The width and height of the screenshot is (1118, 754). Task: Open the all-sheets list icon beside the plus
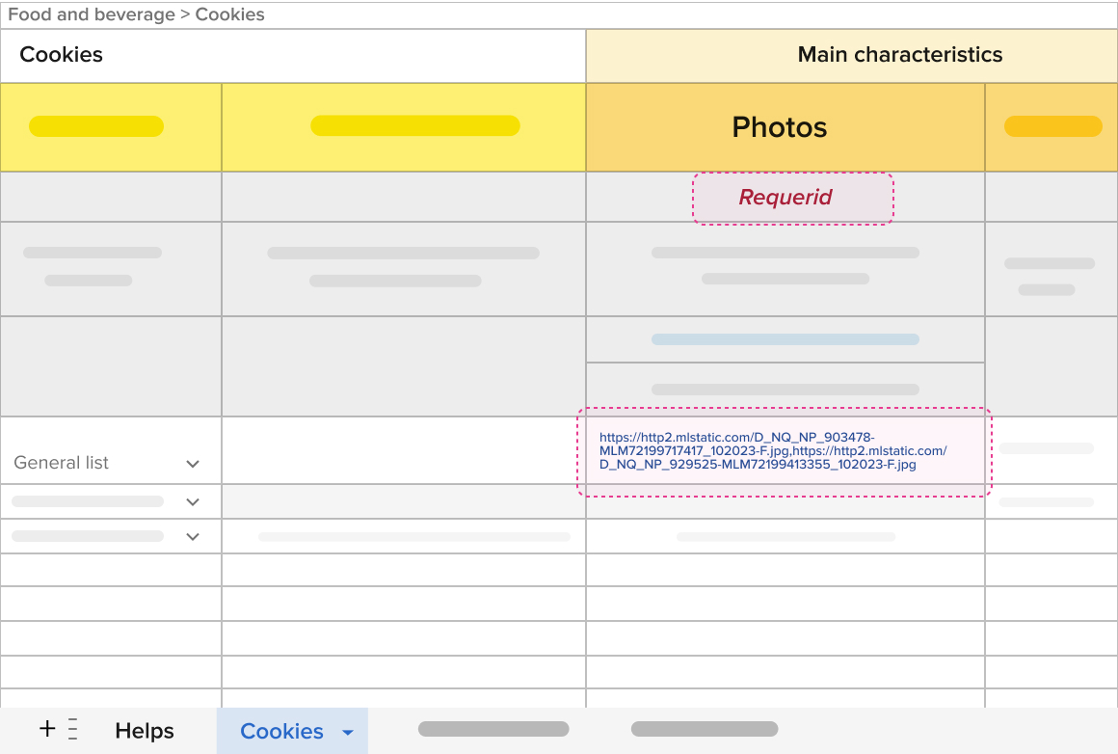74,730
